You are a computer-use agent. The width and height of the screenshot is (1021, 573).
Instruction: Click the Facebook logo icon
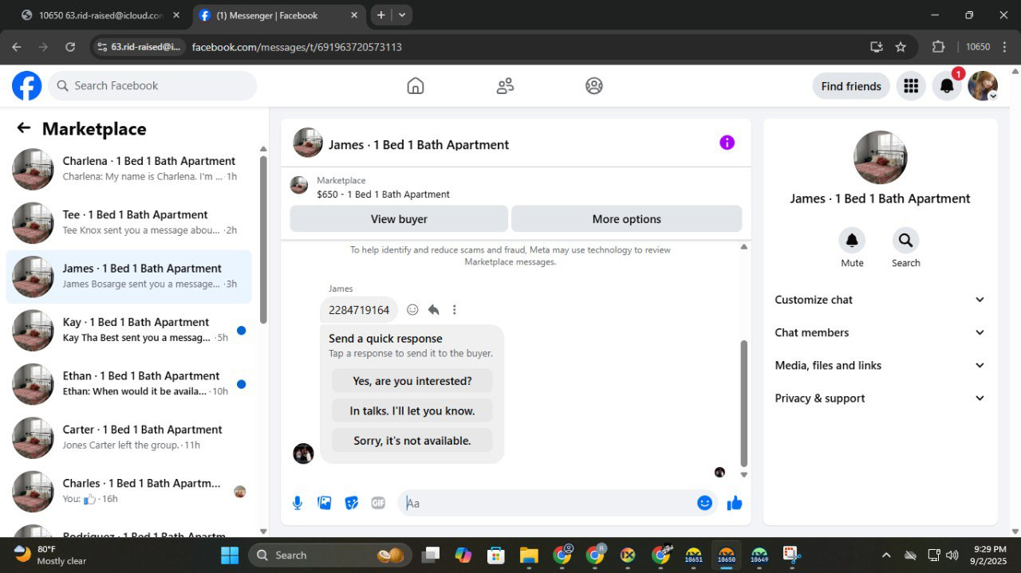click(x=26, y=85)
